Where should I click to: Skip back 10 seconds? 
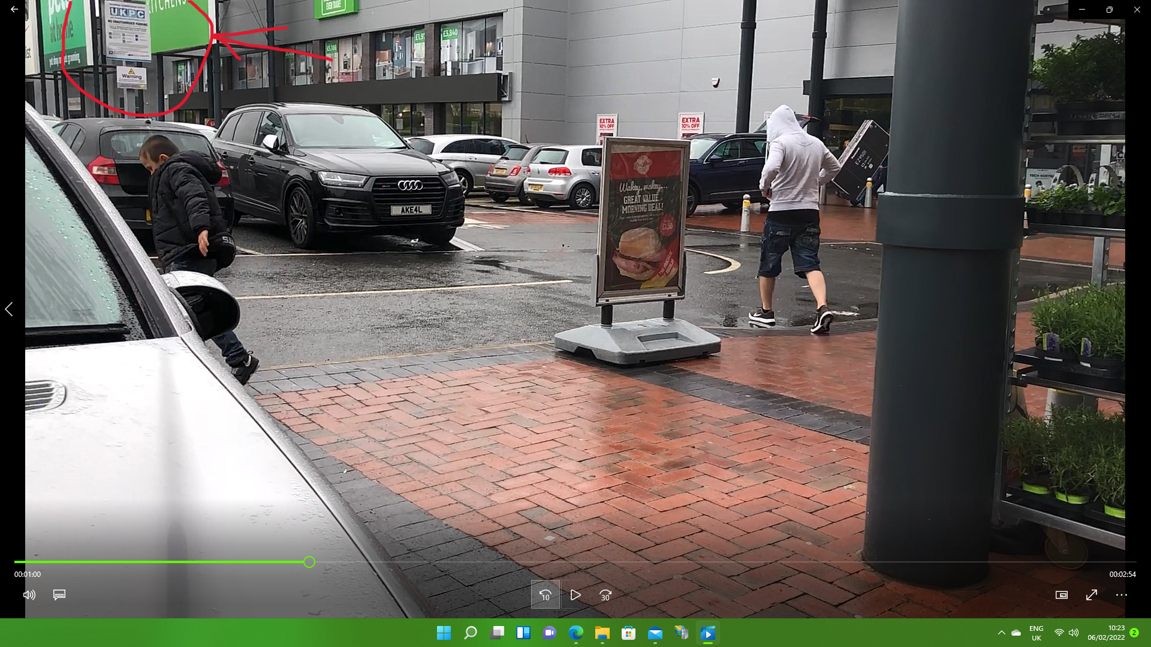tap(545, 595)
